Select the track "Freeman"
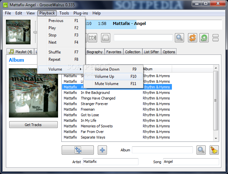The image size is (228, 174). (117, 109)
